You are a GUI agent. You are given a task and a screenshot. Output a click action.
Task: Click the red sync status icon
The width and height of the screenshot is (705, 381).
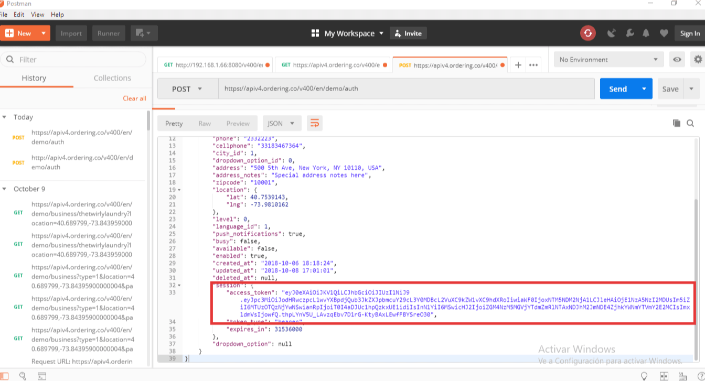pos(587,33)
